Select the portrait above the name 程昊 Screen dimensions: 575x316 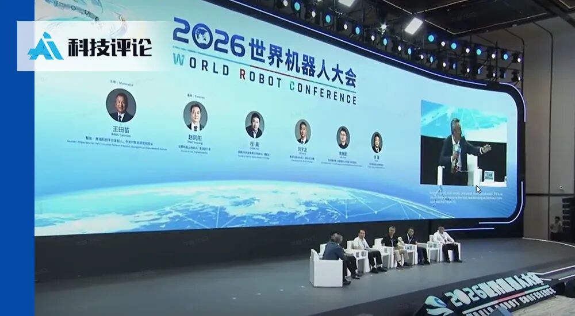click(x=255, y=125)
